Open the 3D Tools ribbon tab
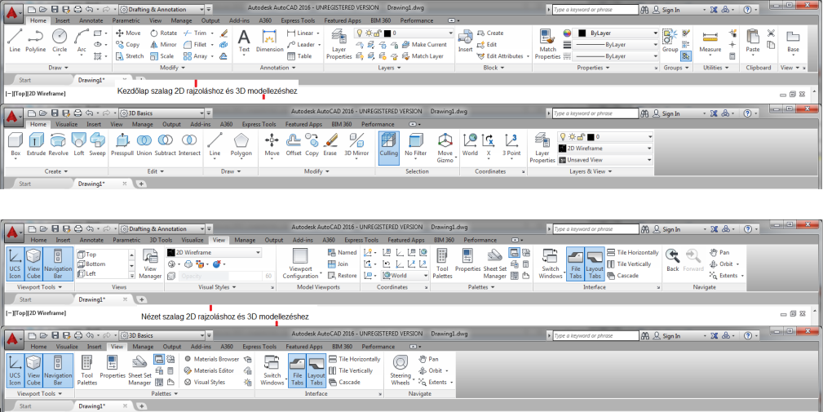The height and width of the screenshot is (412, 823). pyautogui.click(x=161, y=241)
